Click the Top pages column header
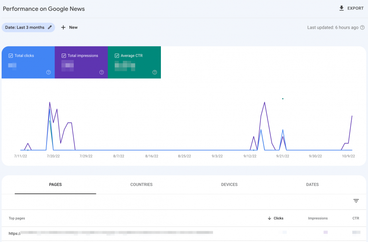 click(17, 218)
